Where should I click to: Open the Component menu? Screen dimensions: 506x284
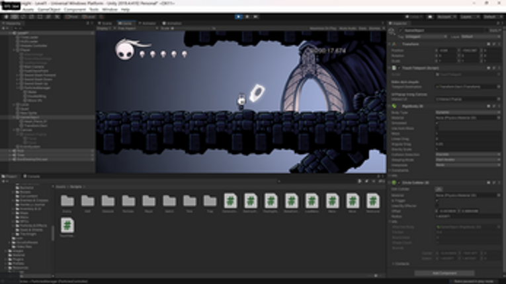(x=75, y=10)
